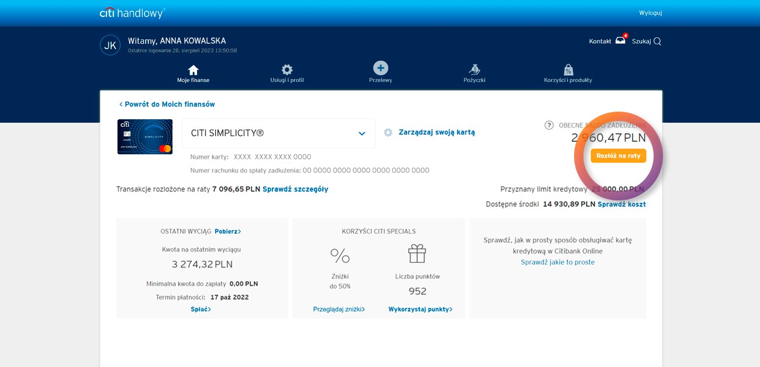The height and width of the screenshot is (367, 760).
Task: Click the Citi Simplicity card image
Action: point(145,137)
